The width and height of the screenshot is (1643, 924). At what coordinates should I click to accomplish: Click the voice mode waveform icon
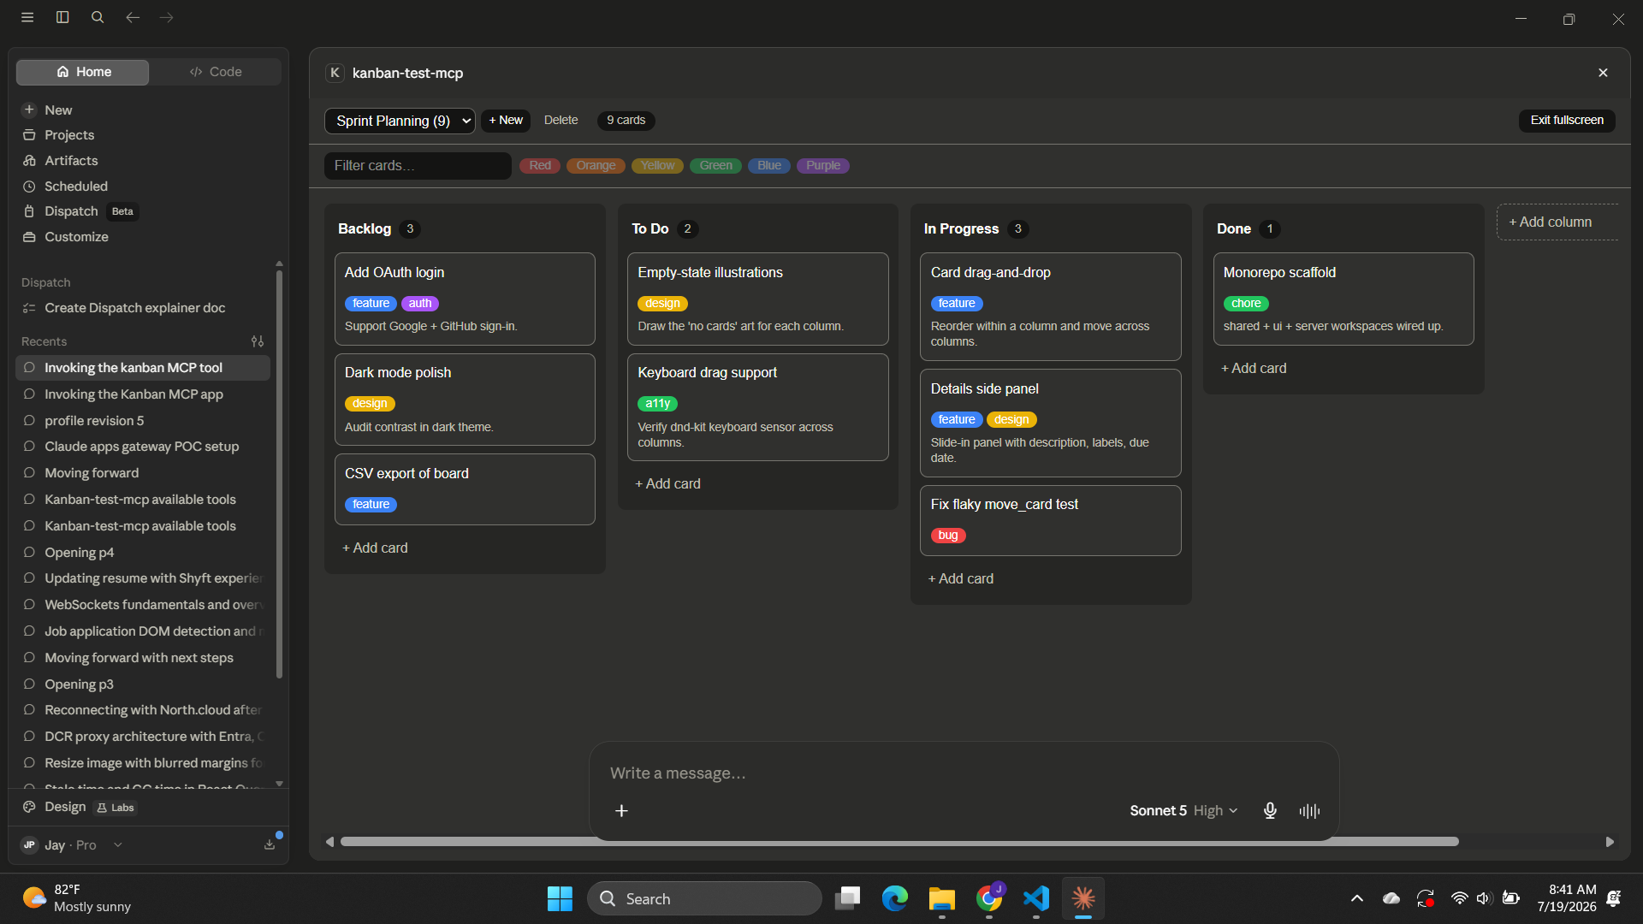click(1309, 810)
